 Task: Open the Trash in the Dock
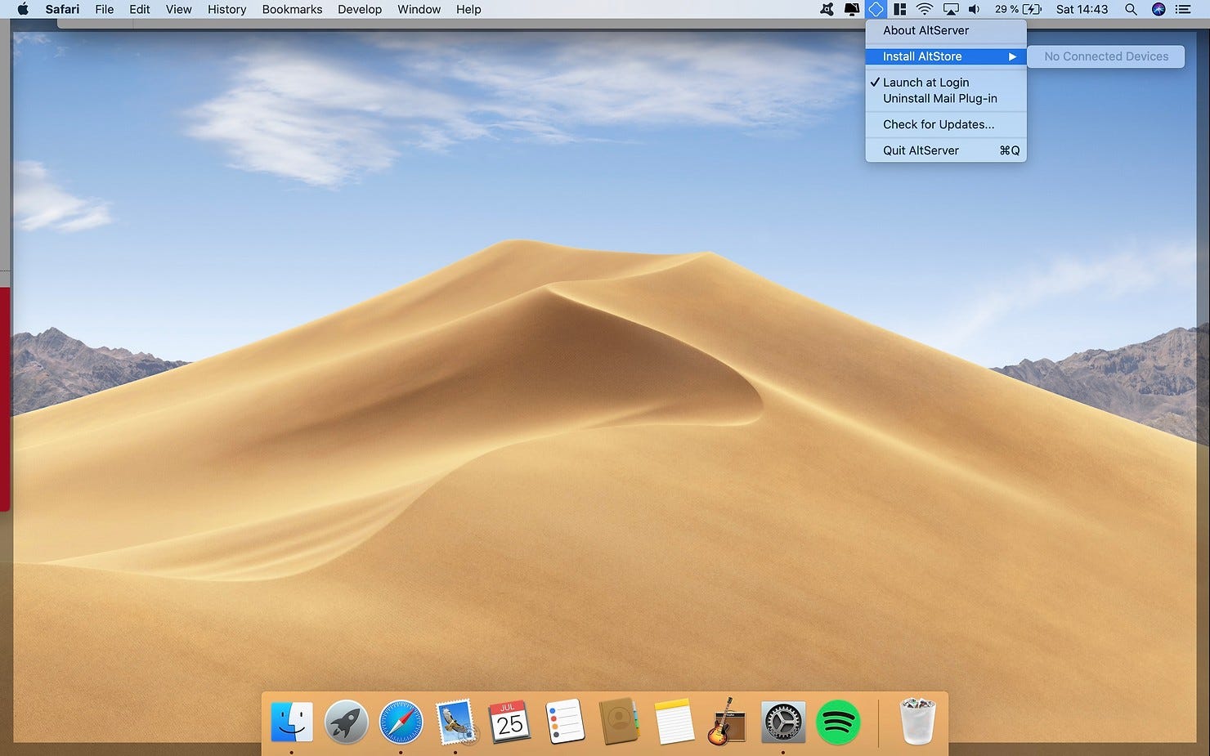pyautogui.click(x=916, y=721)
